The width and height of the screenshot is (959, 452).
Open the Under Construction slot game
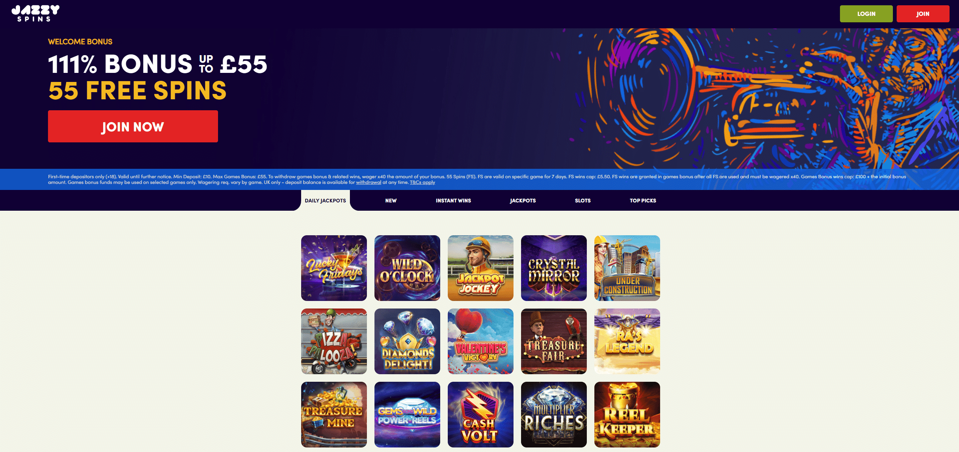(x=627, y=268)
